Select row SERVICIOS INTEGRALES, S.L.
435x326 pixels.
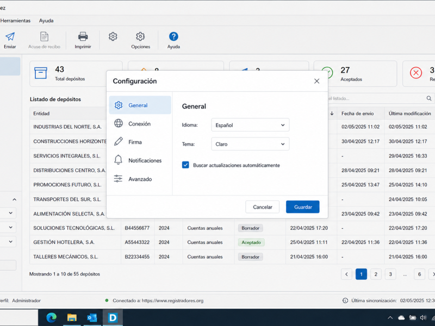[x=67, y=156]
